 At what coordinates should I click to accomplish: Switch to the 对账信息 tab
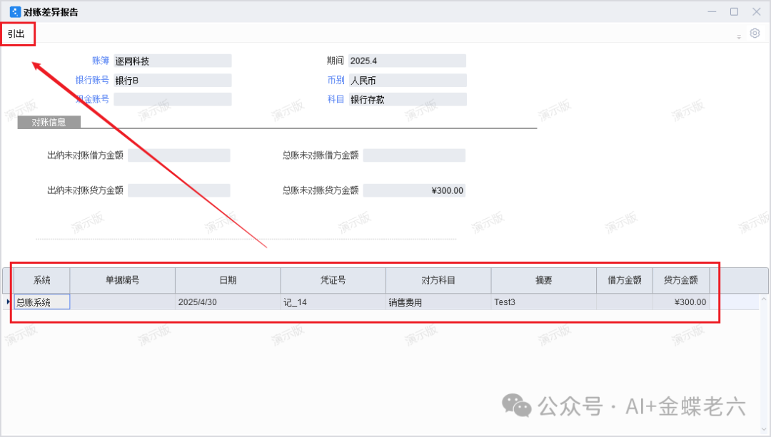[x=49, y=122]
